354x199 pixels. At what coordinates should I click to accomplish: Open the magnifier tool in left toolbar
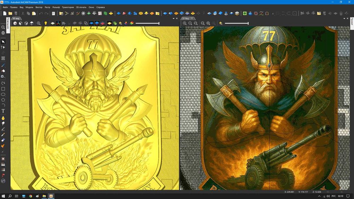[x=3, y=27]
